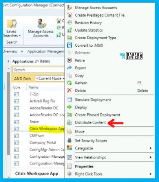The image size is (159, 182).
Task: Click the application icon beside 7-Zip
Action: point(16,94)
